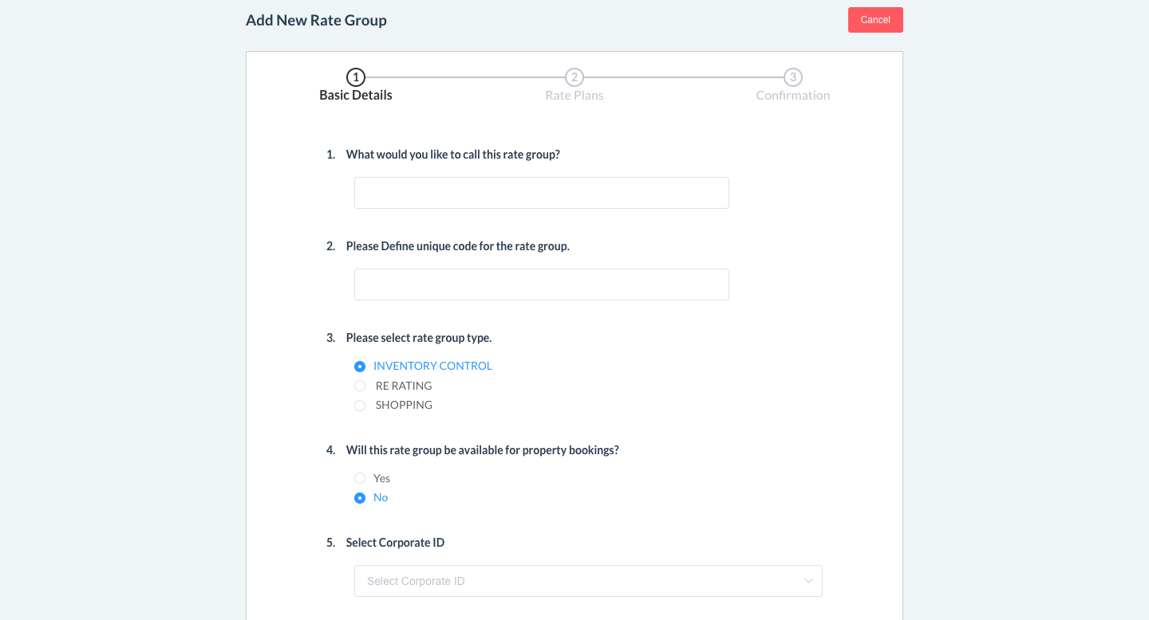The width and height of the screenshot is (1149, 620).
Task: Click the Corporate ID dropdown chevron arrow
Action: pyautogui.click(x=808, y=581)
